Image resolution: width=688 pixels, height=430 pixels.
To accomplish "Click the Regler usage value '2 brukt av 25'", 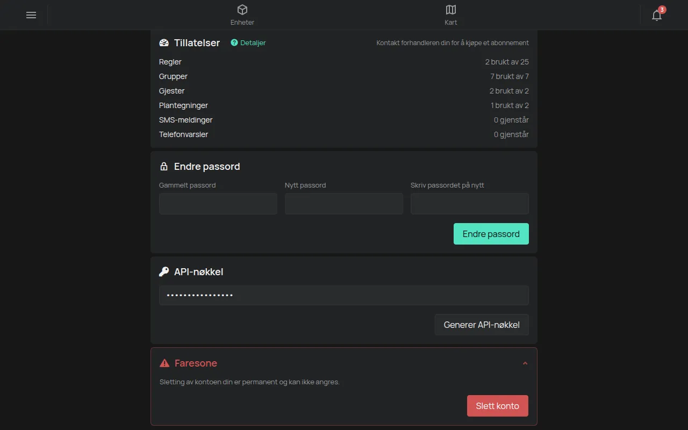I will [507, 62].
